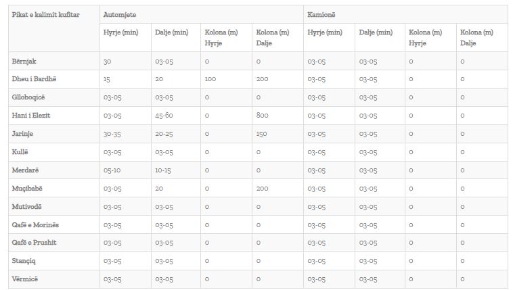
Task: Click the 800 queue length cell
Action: 263,116
